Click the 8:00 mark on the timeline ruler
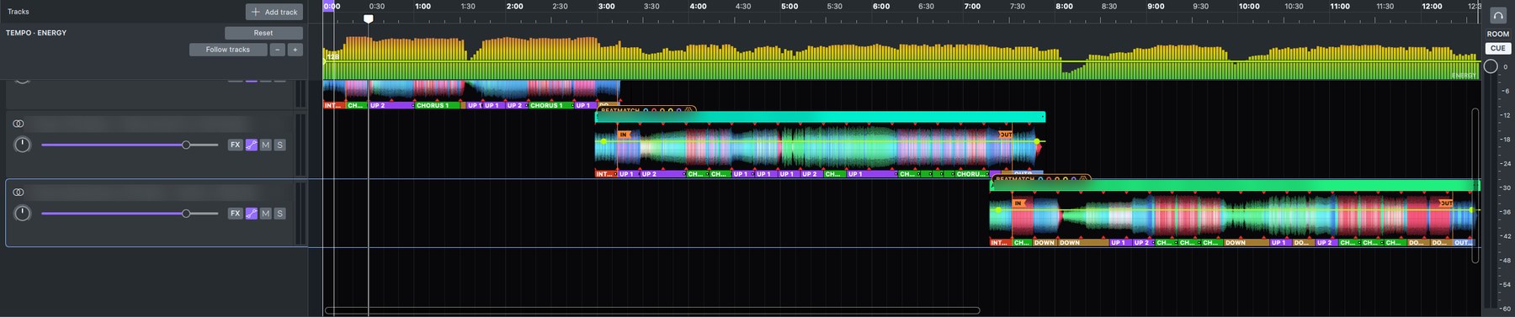1515x317 pixels. pos(1064,6)
